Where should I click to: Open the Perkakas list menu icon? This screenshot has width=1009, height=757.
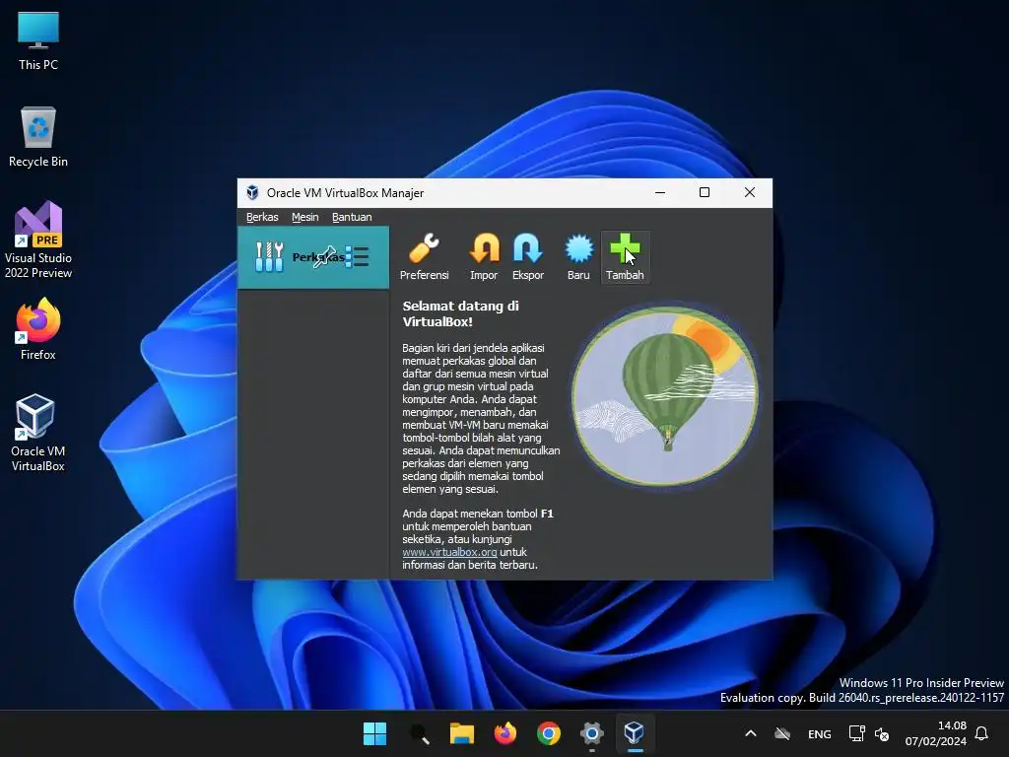coord(357,257)
